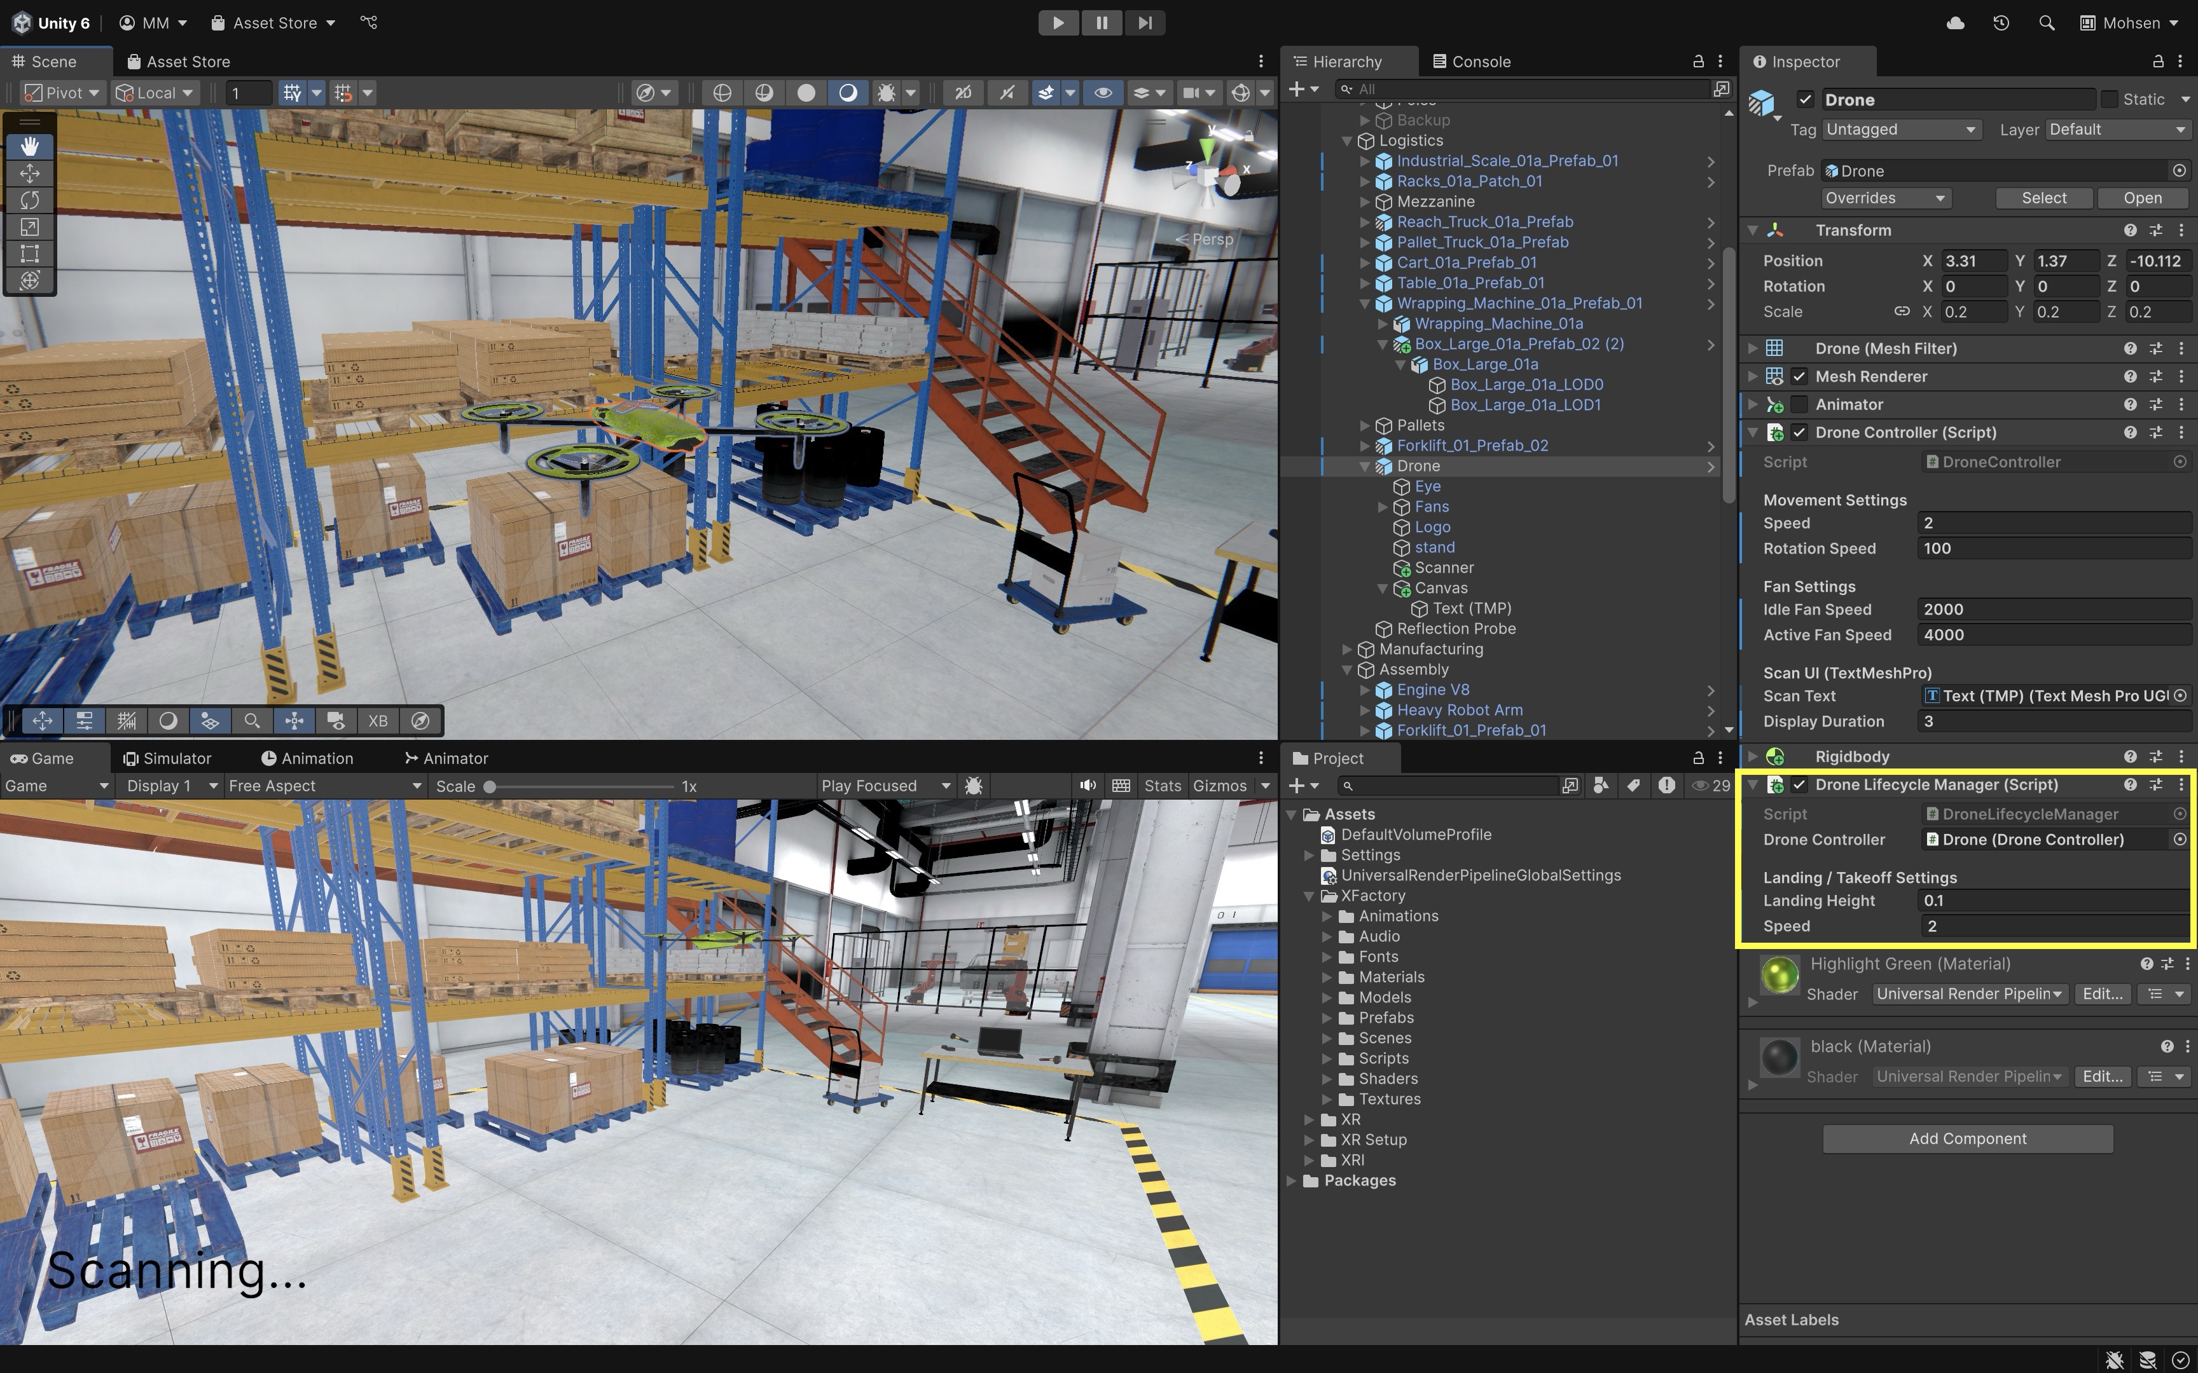Select the Hand view tool

(x=29, y=146)
